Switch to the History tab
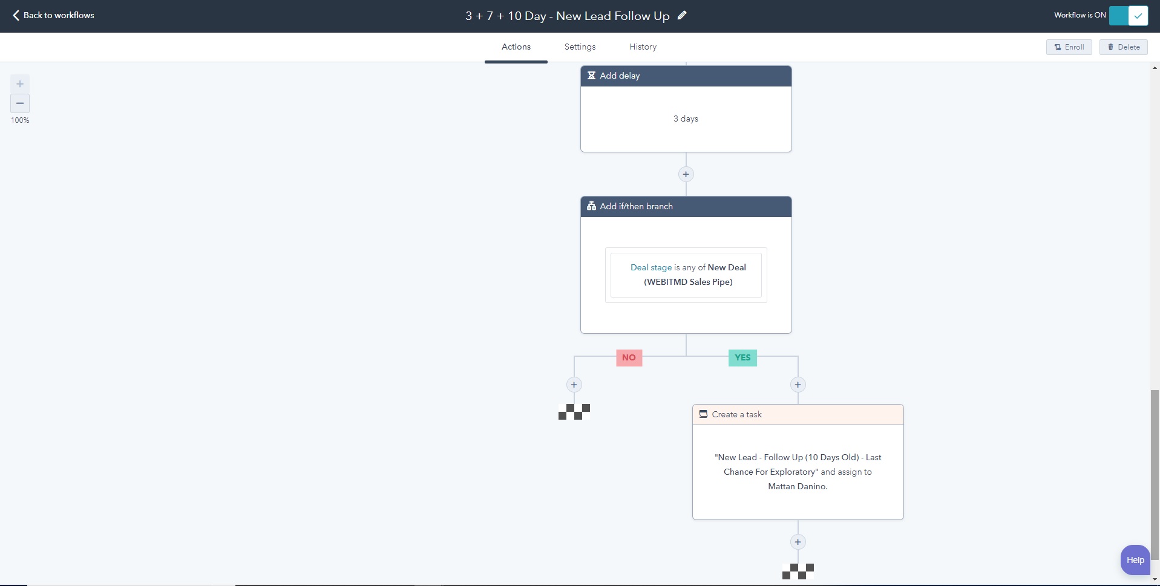The height and width of the screenshot is (586, 1160). coord(643,47)
